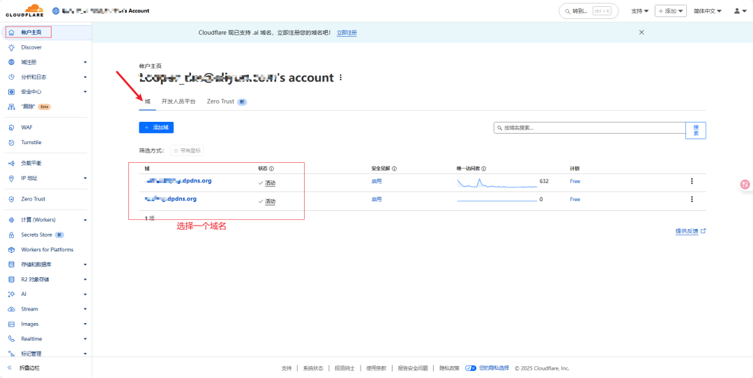Image resolution: width=753 pixels, height=378 pixels.
Task: Click the Workers for Platforms cube icon
Action: click(x=12, y=250)
